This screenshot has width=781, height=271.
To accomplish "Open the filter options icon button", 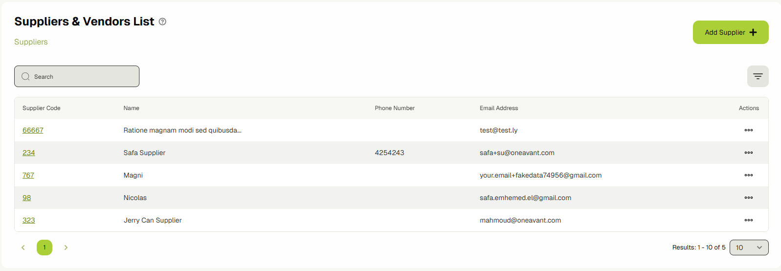I will click(x=758, y=76).
